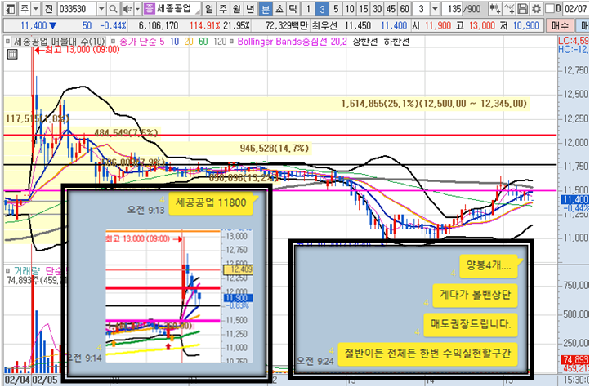Click the 세종공업 매물대 indicator marker square
Screen dimensions: 590x387
[x=7, y=41]
